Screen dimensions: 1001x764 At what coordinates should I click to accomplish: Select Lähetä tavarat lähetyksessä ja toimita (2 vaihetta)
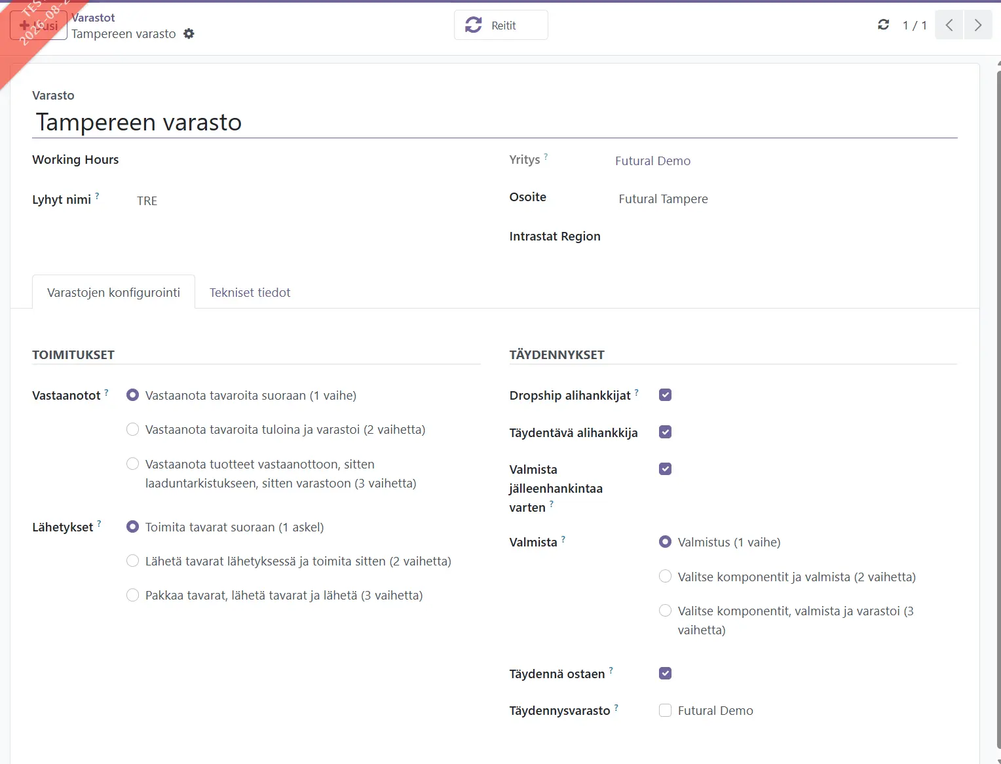[x=132, y=561]
